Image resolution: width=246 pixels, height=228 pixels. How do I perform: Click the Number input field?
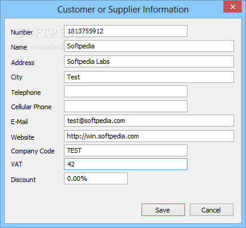coord(125,31)
